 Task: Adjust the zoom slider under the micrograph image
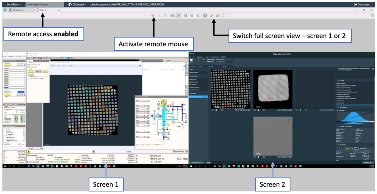point(259,157)
